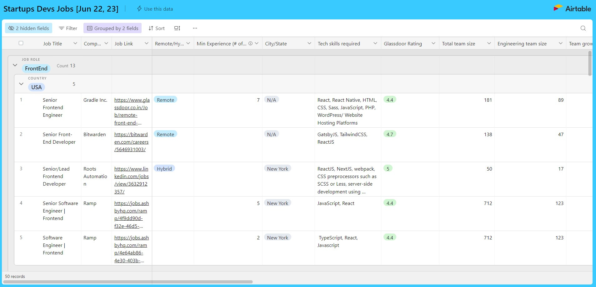Open the three-dot more options menu
The image size is (596, 287).
[195, 28]
